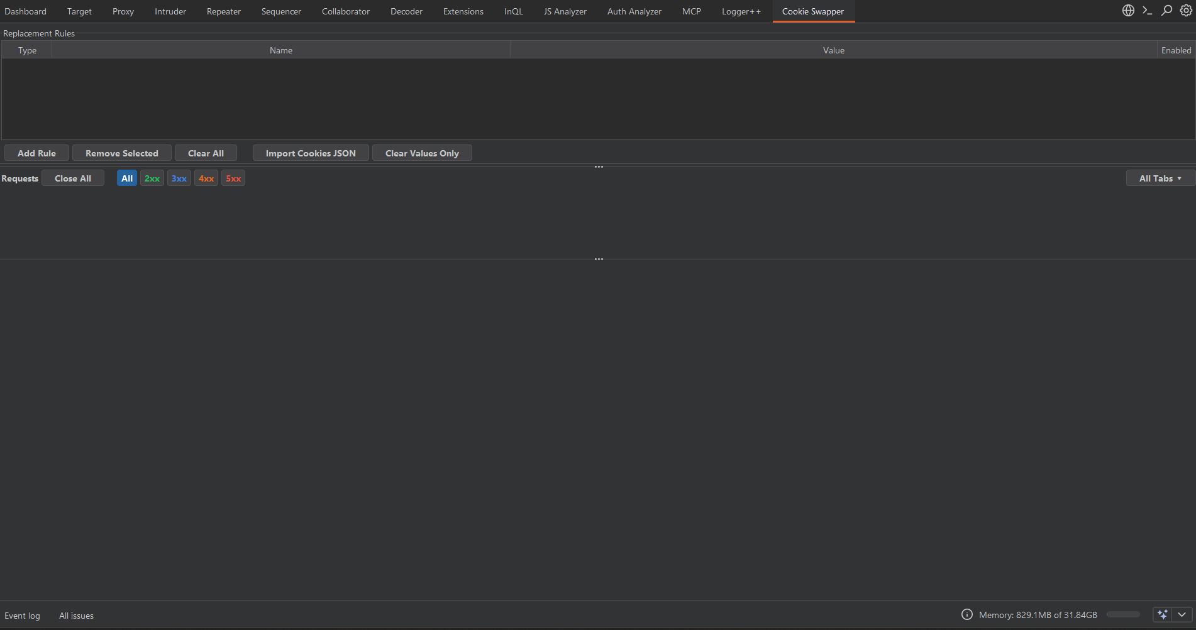
Task: Close all requests with Close All
Action: click(73, 178)
